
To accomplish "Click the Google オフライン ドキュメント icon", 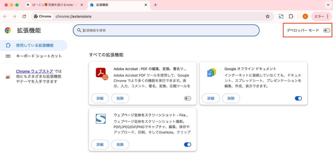I will point(211,73).
